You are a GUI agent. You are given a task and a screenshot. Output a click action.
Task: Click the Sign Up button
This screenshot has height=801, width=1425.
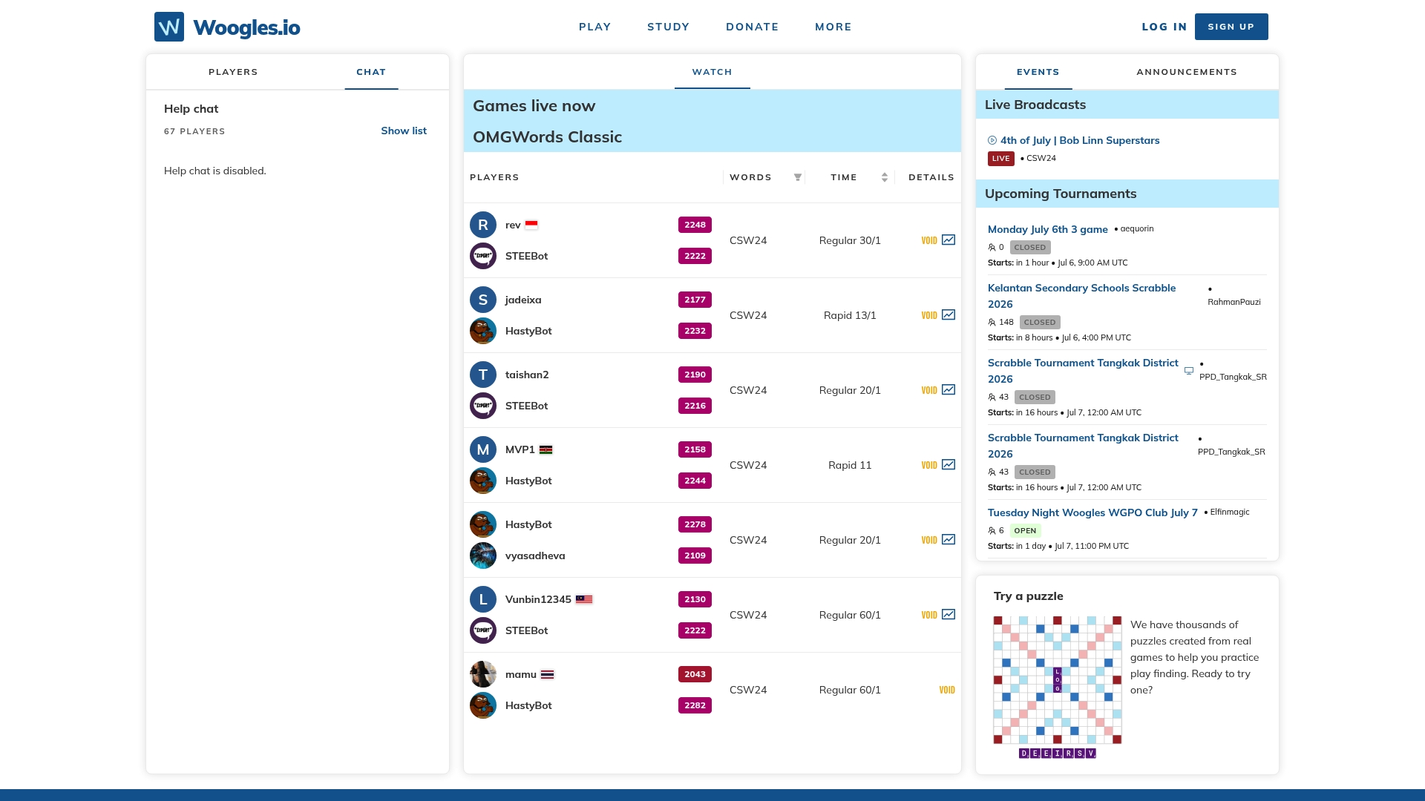(x=1231, y=27)
